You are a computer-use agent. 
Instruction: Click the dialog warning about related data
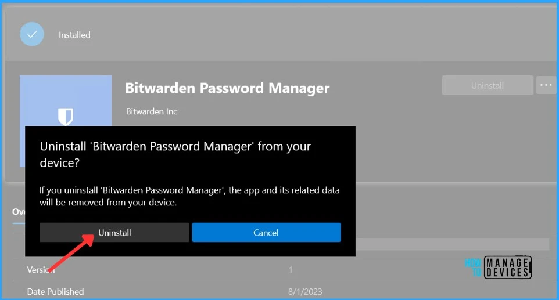coord(189,196)
